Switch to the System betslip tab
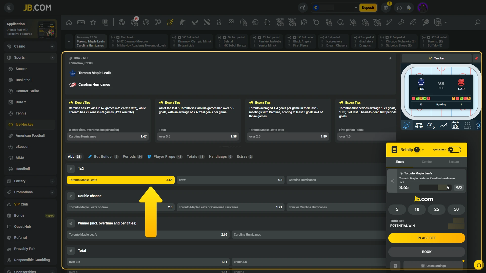The width and height of the screenshot is (486, 273). point(454,162)
